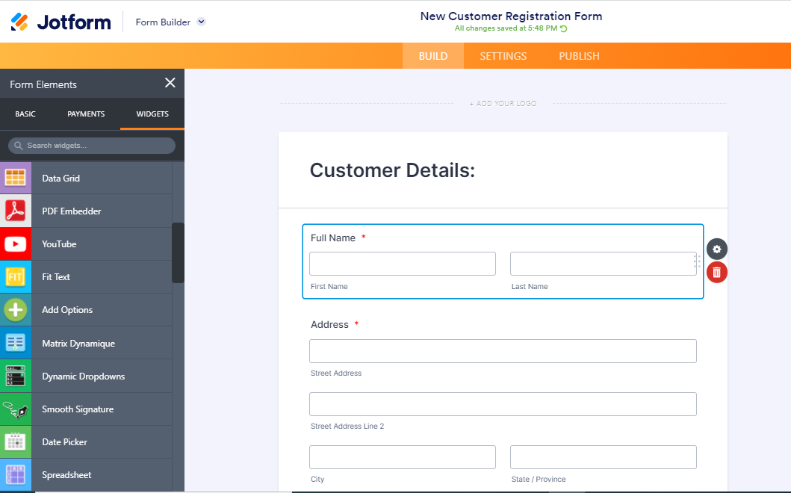The image size is (791, 493).
Task: Select the Matrix Dynamique widget icon
Action: (x=16, y=343)
